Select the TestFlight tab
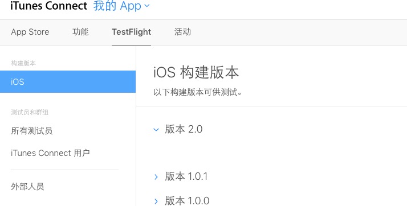The image size is (407, 206). coord(131,32)
